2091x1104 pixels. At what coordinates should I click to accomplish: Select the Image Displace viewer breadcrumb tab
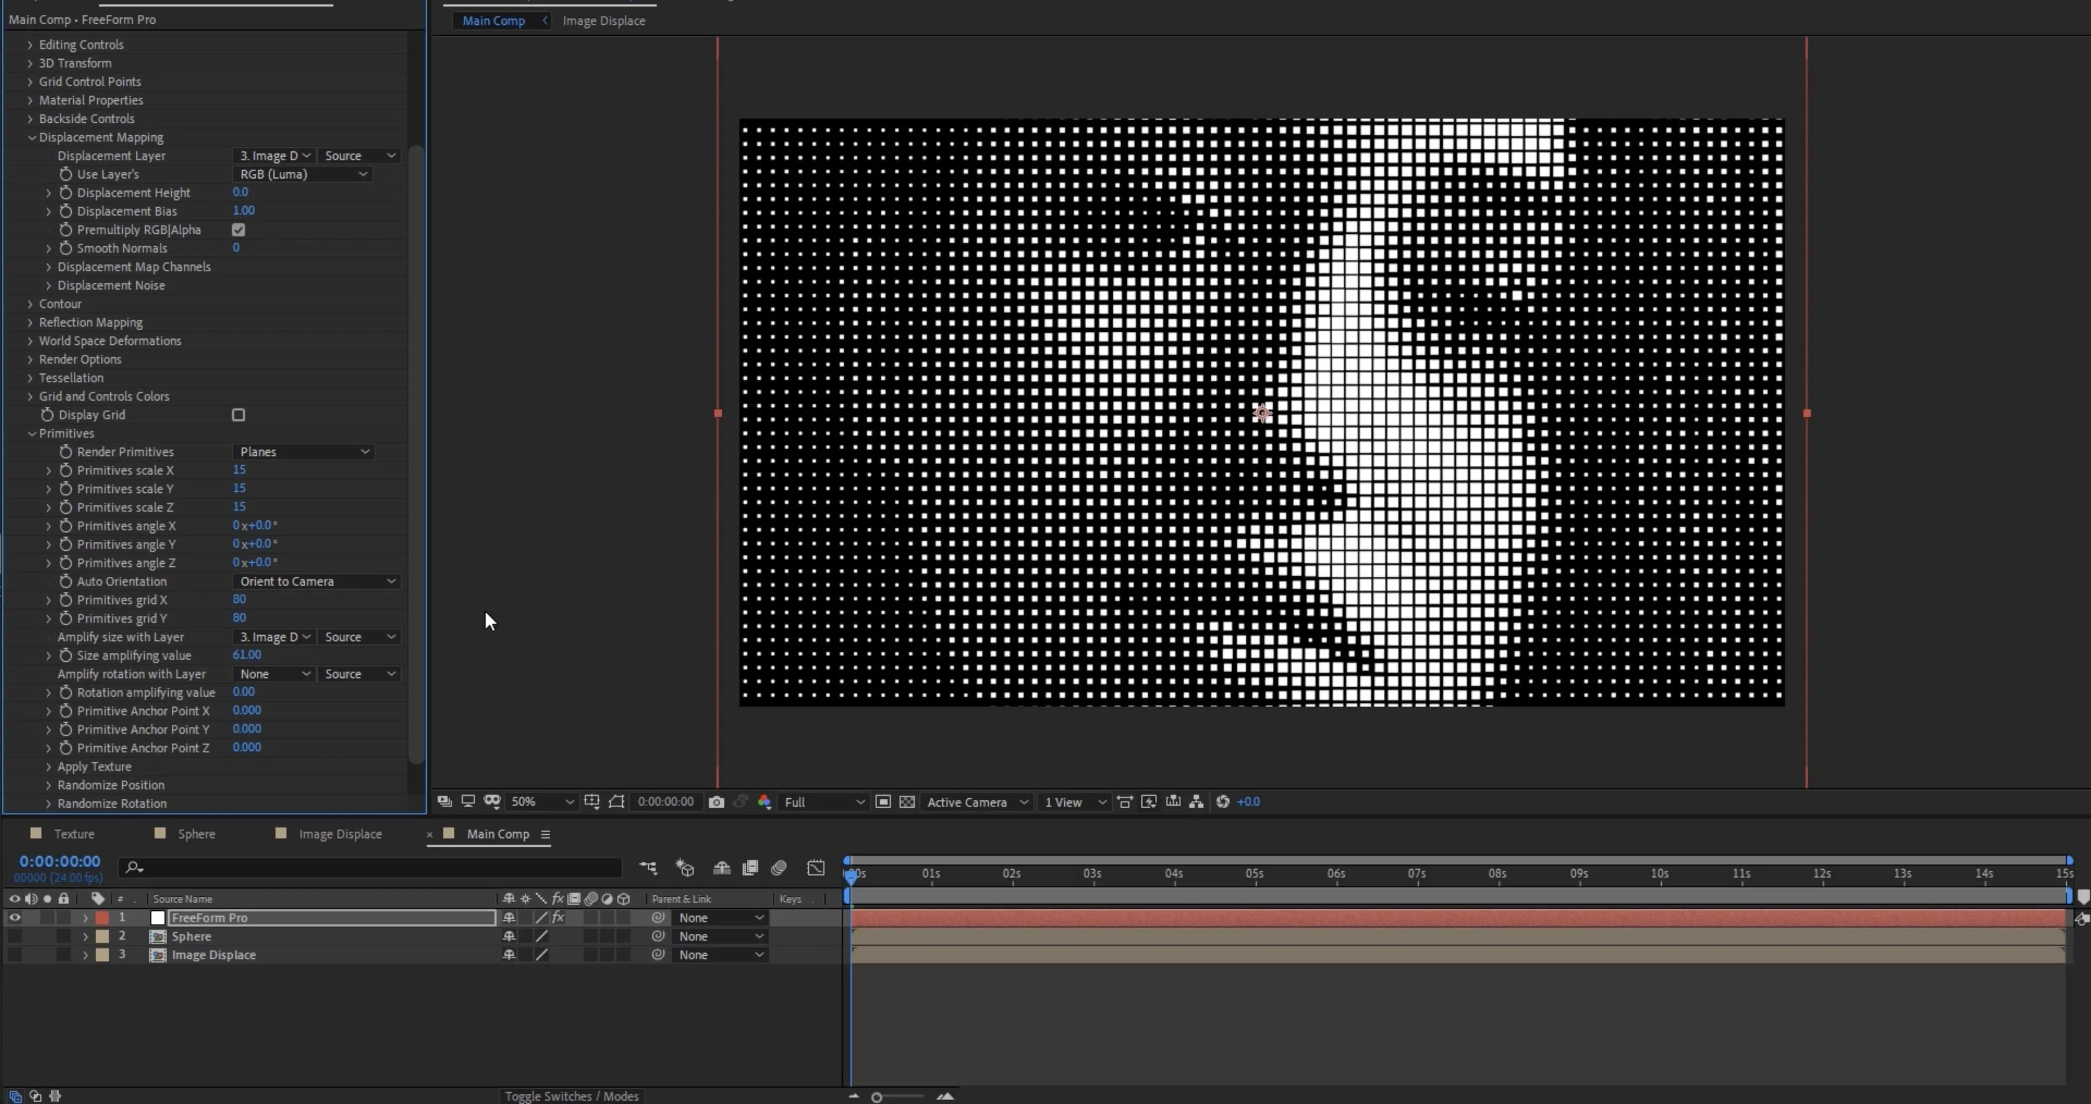pyautogui.click(x=604, y=21)
